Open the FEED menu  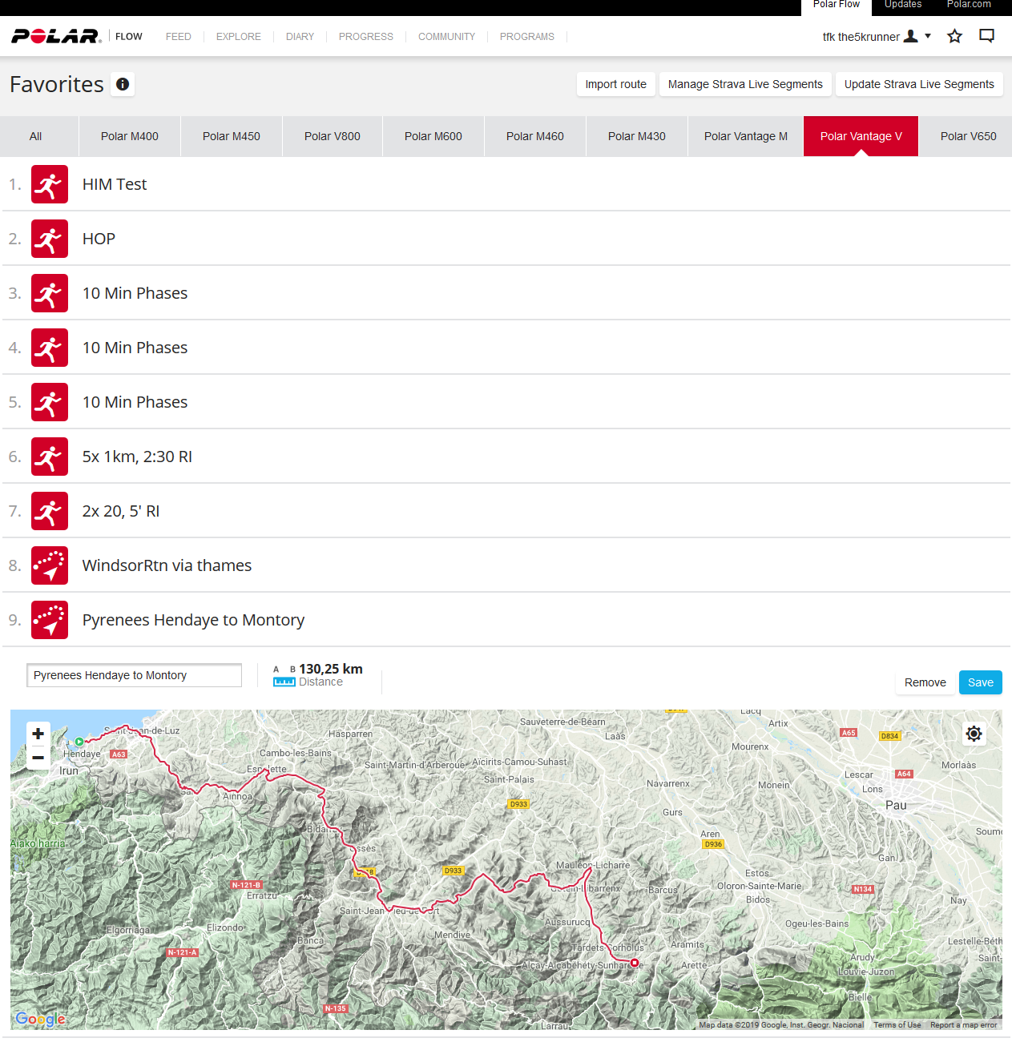click(x=179, y=37)
